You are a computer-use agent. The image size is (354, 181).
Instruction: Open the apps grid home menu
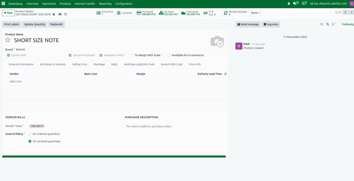point(3,3)
